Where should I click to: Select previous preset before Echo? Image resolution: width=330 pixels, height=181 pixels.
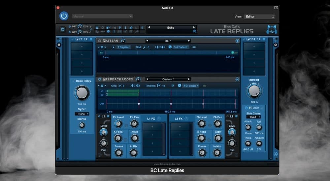pos(149,27)
